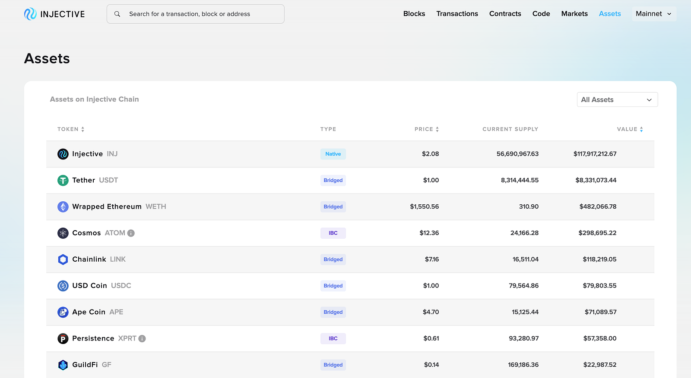Click the 310.90 supply cell
This screenshot has width=691, height=378.
click(529, 207)
